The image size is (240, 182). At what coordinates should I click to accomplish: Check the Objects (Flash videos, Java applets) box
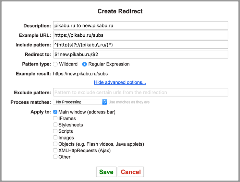[55, 144]
